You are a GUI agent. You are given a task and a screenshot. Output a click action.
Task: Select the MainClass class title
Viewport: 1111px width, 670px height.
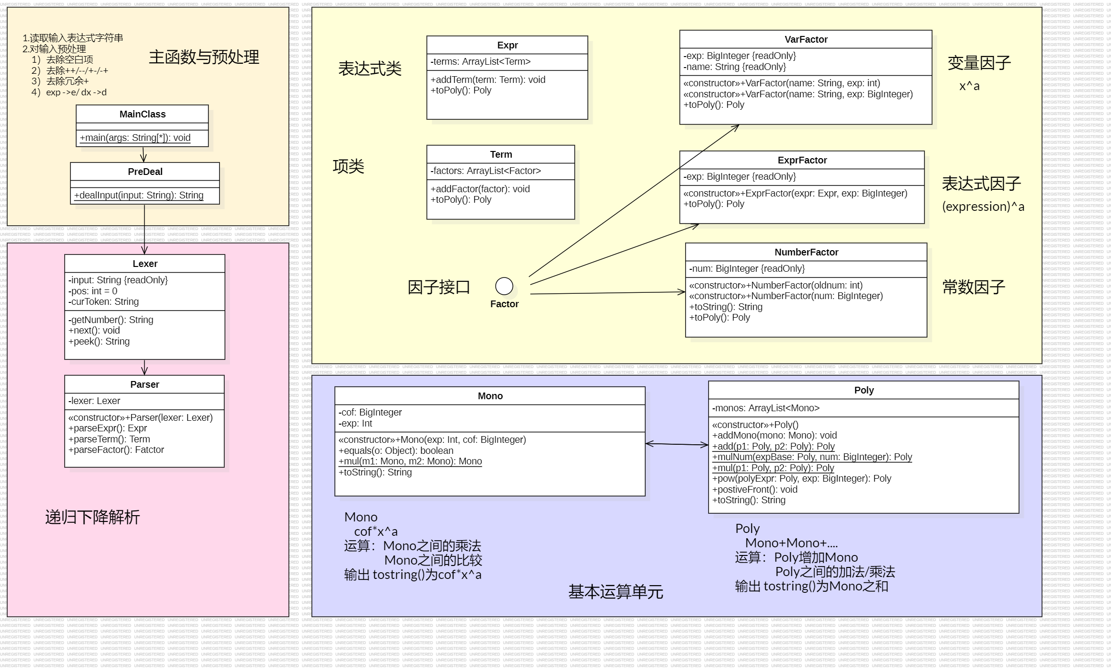[142, 114]
